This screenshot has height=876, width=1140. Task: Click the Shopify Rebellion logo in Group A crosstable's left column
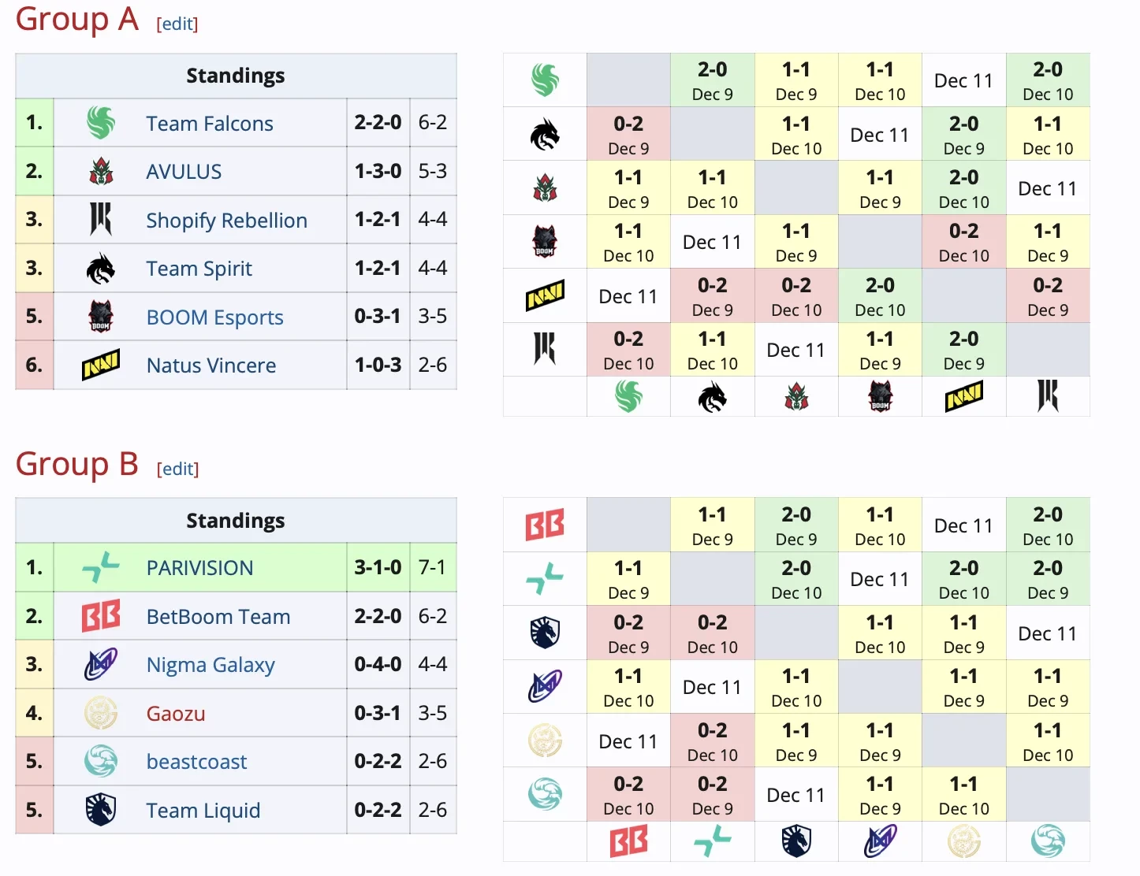(x=545, y=349)
